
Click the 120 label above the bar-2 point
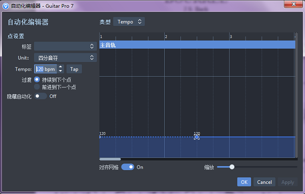point(197,134)
